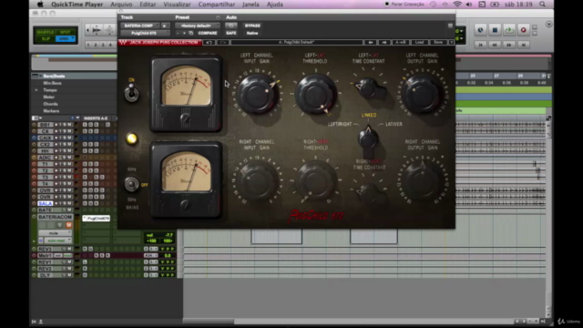Open the PuigChild 670 plugin selector
Image resolution: width=583 pixels, height=328 pixels.
click(x=145, y=33)
